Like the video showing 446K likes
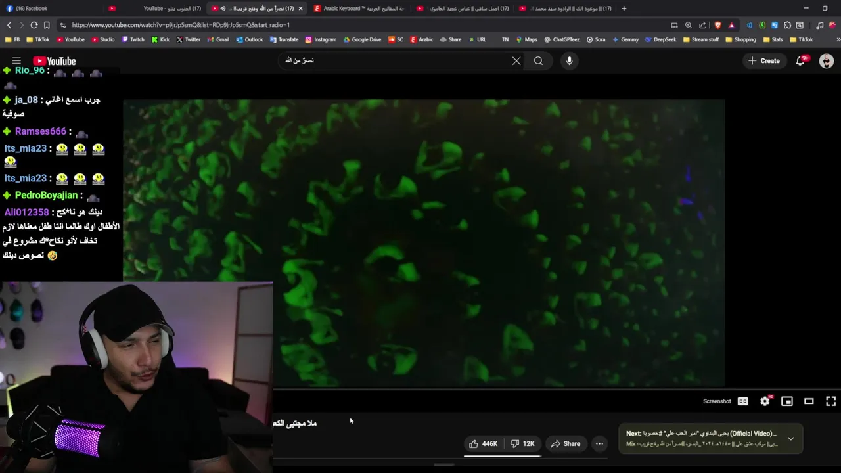The width and height of the screenshot is (841, 473). point(483,444)
